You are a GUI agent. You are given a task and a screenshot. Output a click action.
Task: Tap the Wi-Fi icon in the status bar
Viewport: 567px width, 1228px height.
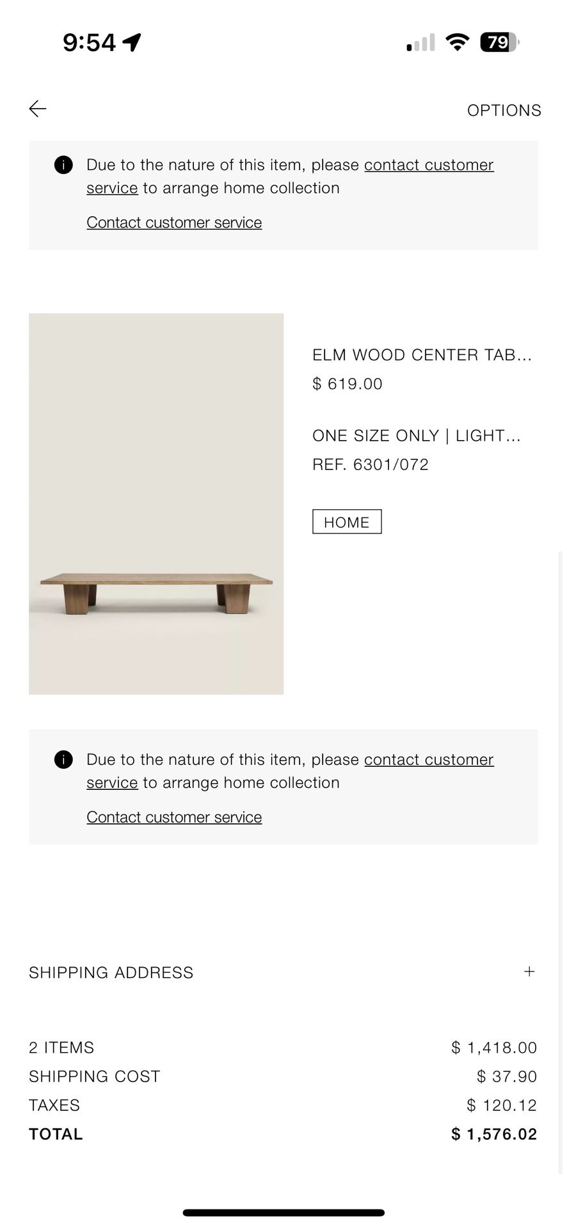click(x=458, y=41)
